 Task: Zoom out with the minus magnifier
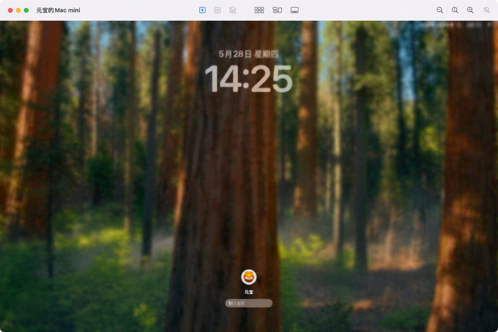click(440, 10)
